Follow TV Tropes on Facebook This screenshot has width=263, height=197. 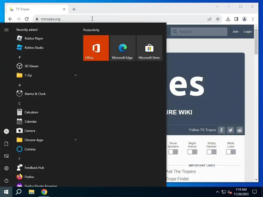221,130
